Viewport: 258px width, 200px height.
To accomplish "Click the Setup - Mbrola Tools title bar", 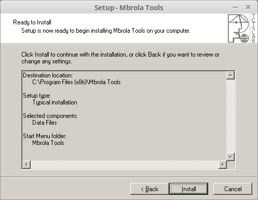I will point(129,8).
